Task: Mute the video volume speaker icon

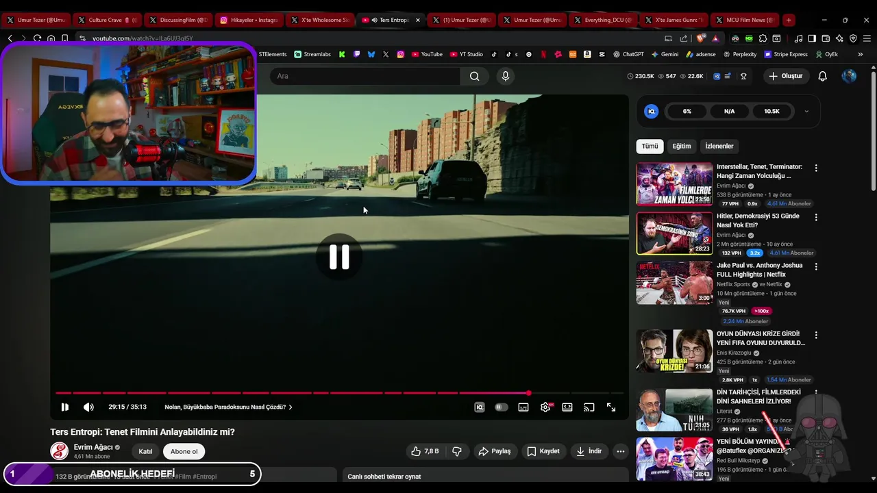Action: (88, 407)
